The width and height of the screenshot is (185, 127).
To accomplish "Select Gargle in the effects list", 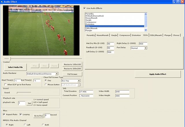I will 114,20.
